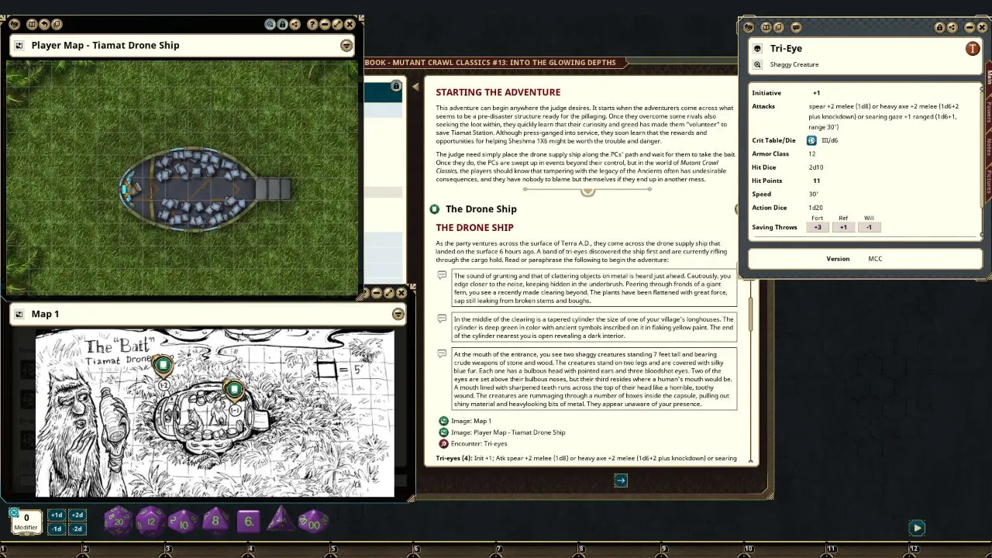Open help for the Player Map window
This screenshot has height=558, width=992.
click(312, 25)
